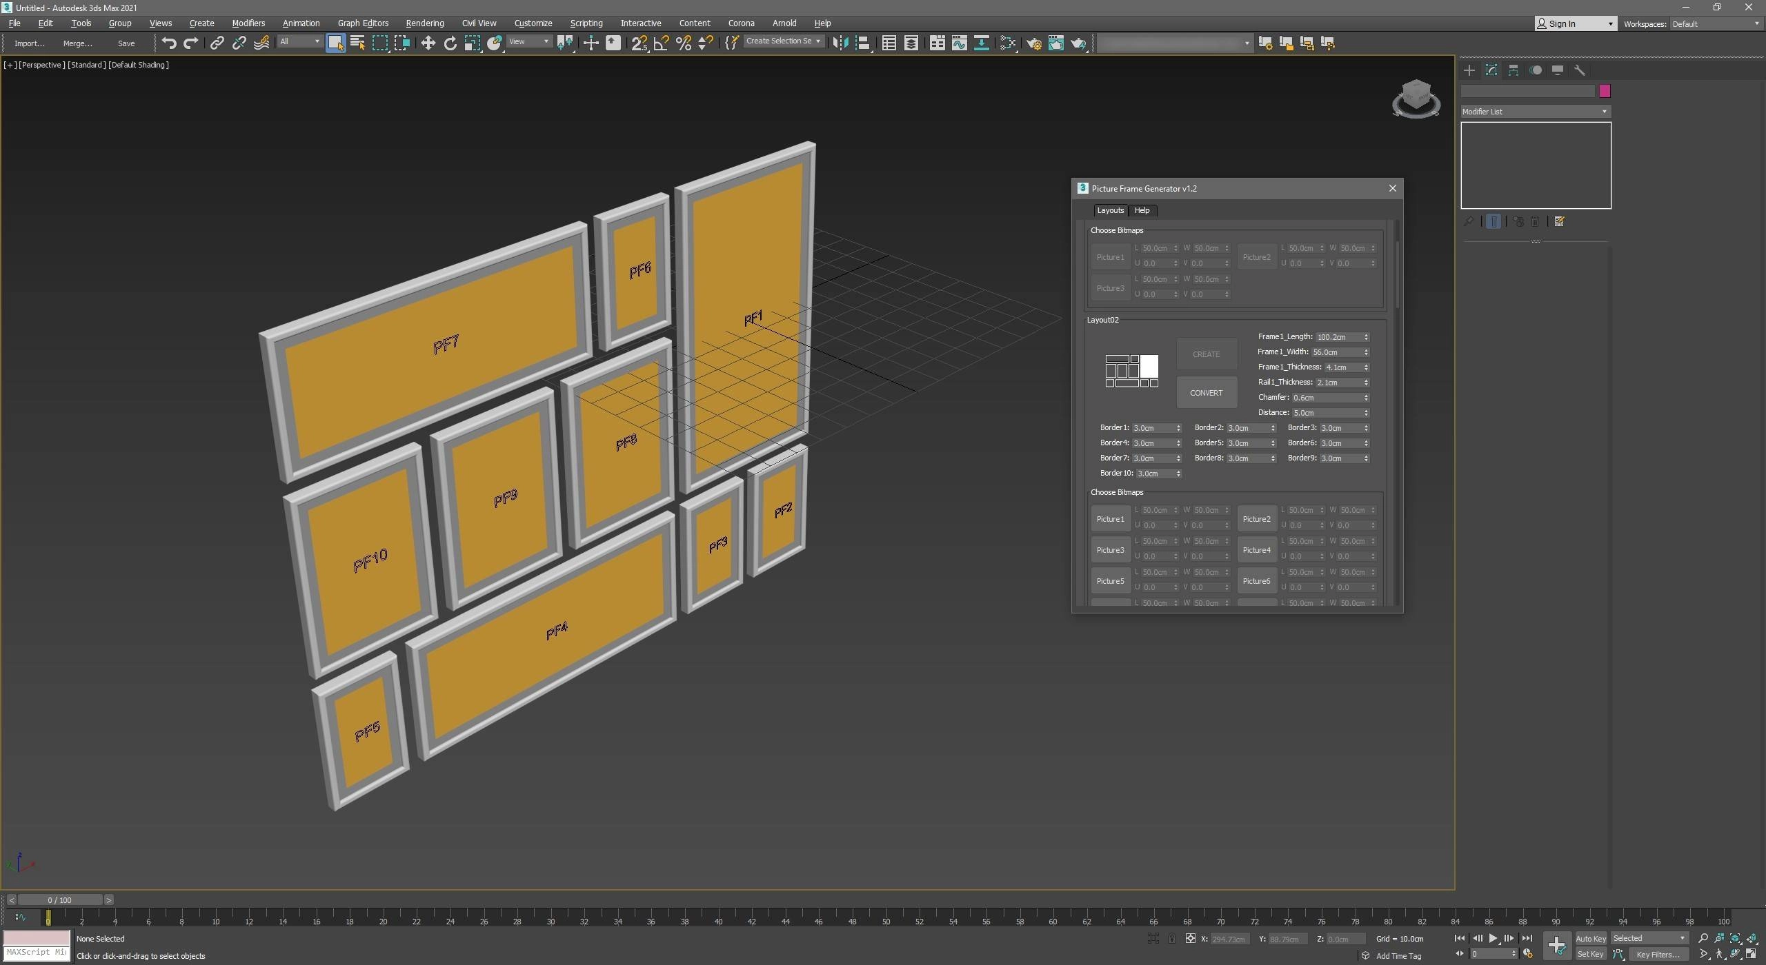Open the Select by Name list
Screen dimensions: 1766x965
click(x=358, y=43)
